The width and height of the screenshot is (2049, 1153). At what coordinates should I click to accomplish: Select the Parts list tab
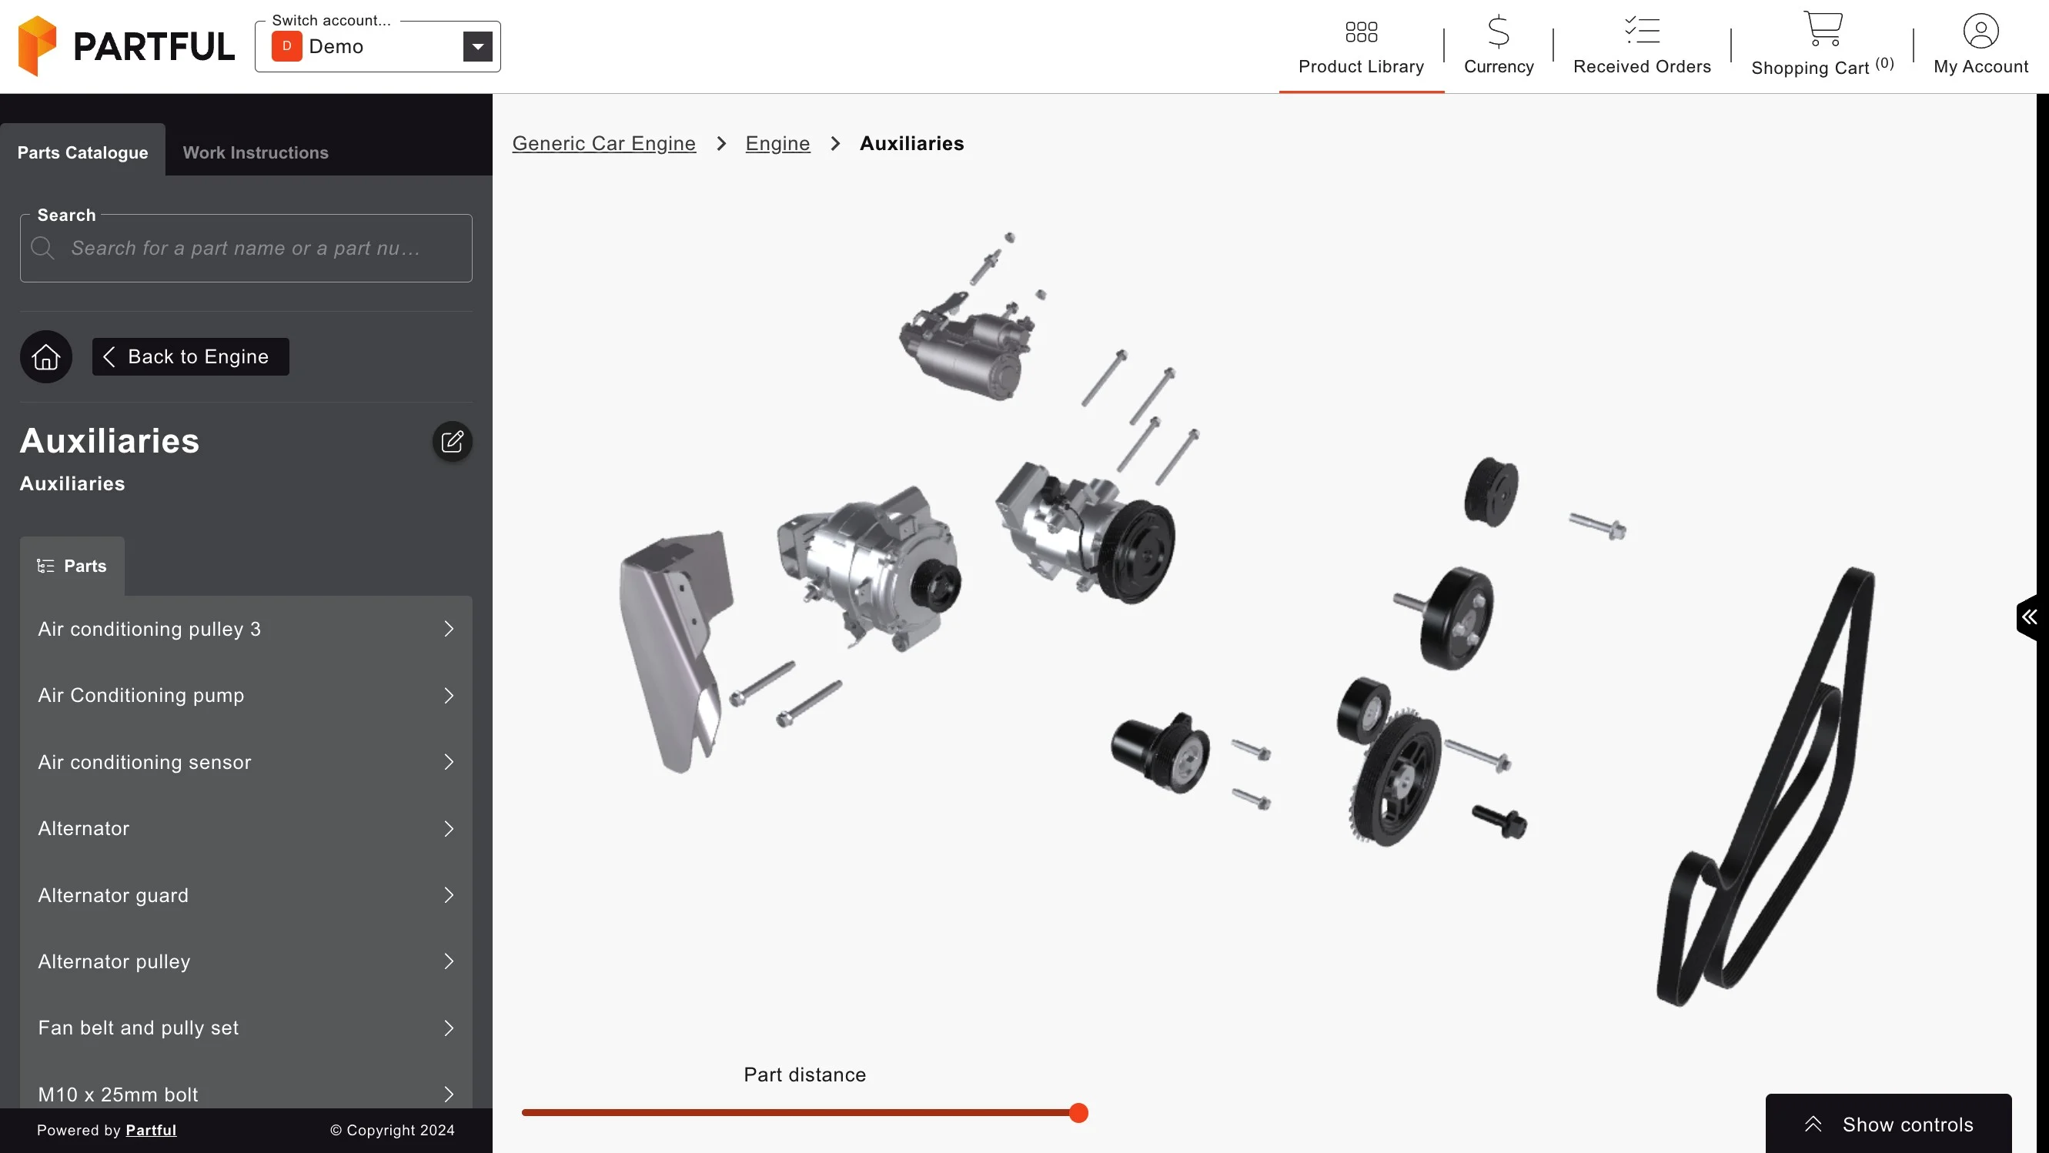click(72, 566)
